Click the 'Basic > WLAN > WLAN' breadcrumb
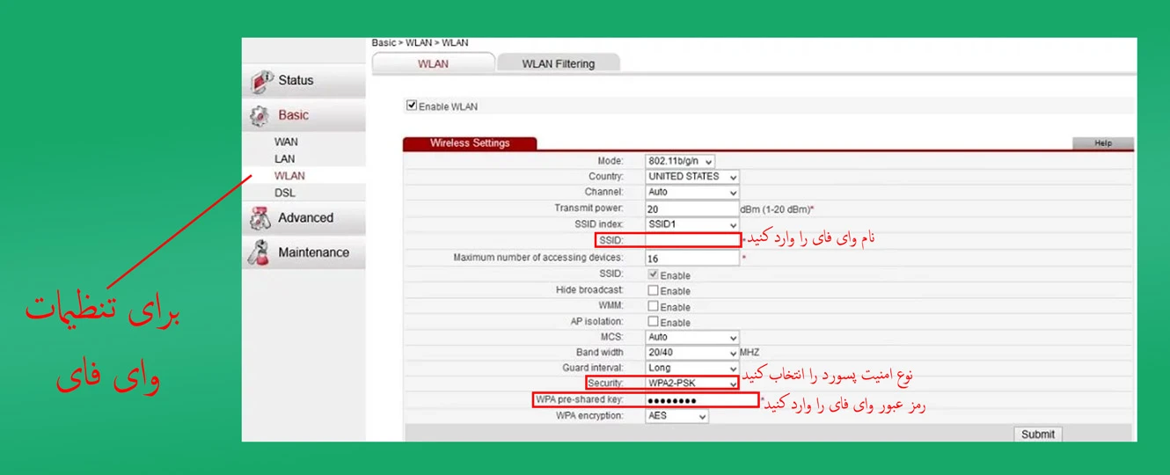Image resolution: width=1170 pixels, height=475 pixels. 420,42
